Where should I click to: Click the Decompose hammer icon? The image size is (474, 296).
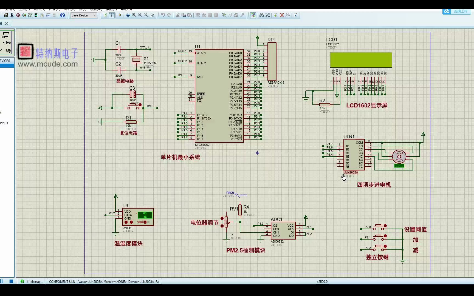pos(242,15)
